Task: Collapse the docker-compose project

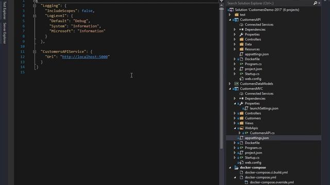Action: (230, 168)
